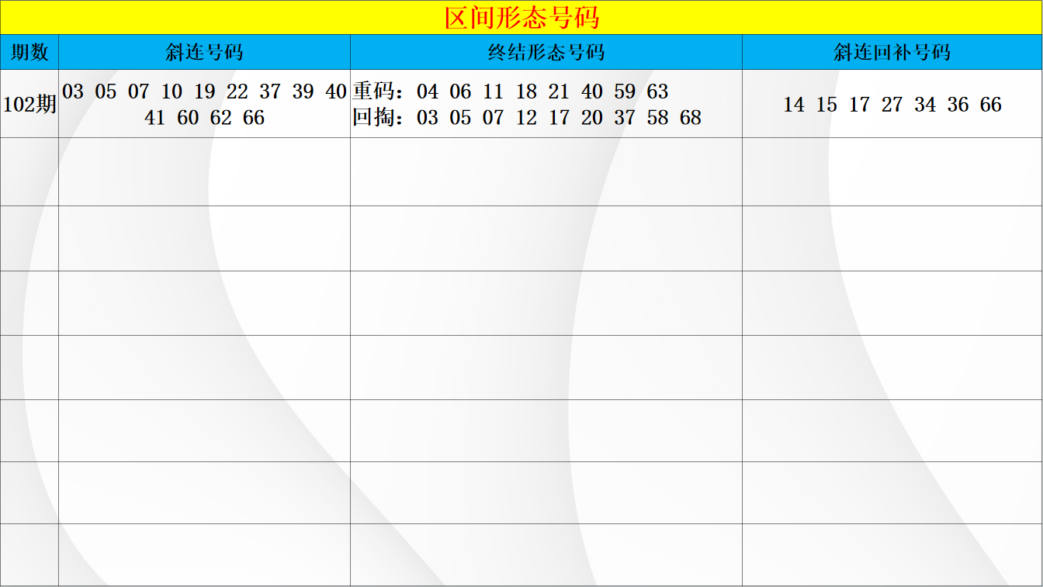Select number 21 in the 重码 line

point(559,92)
